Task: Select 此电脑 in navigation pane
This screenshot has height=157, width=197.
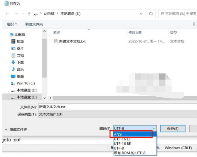Action: point(17,35)
